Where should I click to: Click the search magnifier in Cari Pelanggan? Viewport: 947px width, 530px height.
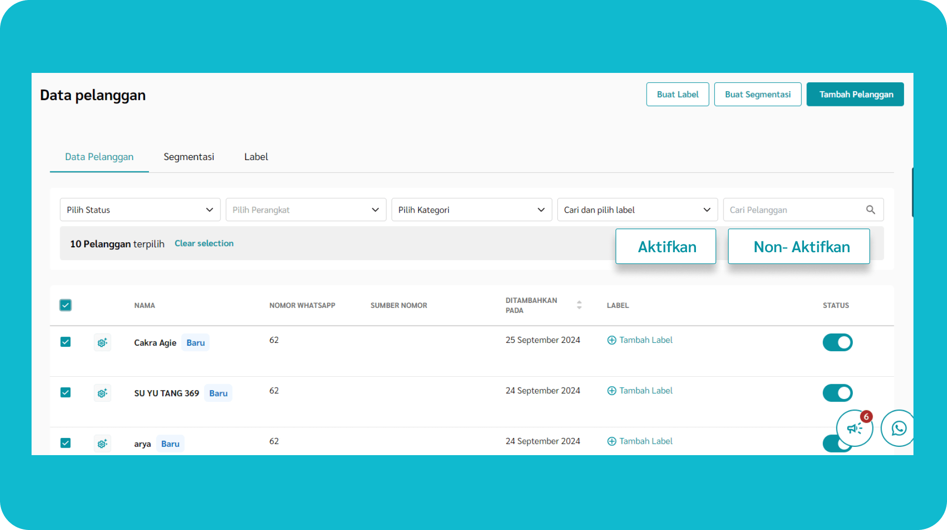(x=871, y=210)
